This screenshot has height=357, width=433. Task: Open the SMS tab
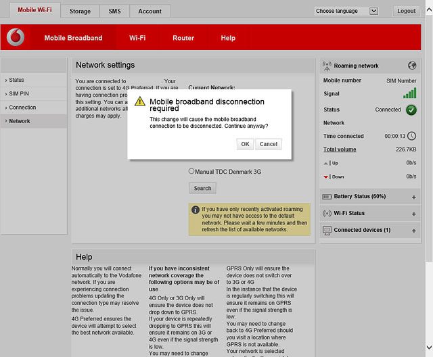114,11
